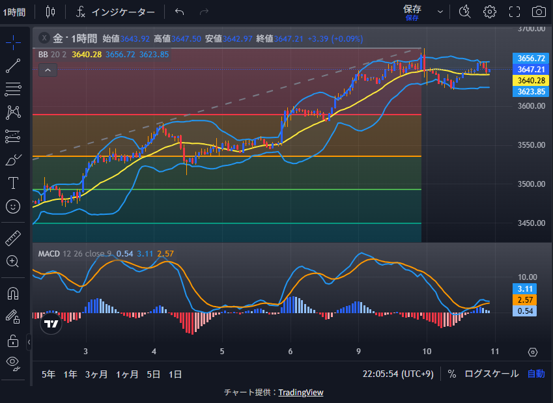Pick the ruler measure tool
The image size is (553, 403).
tap(13, 238)
